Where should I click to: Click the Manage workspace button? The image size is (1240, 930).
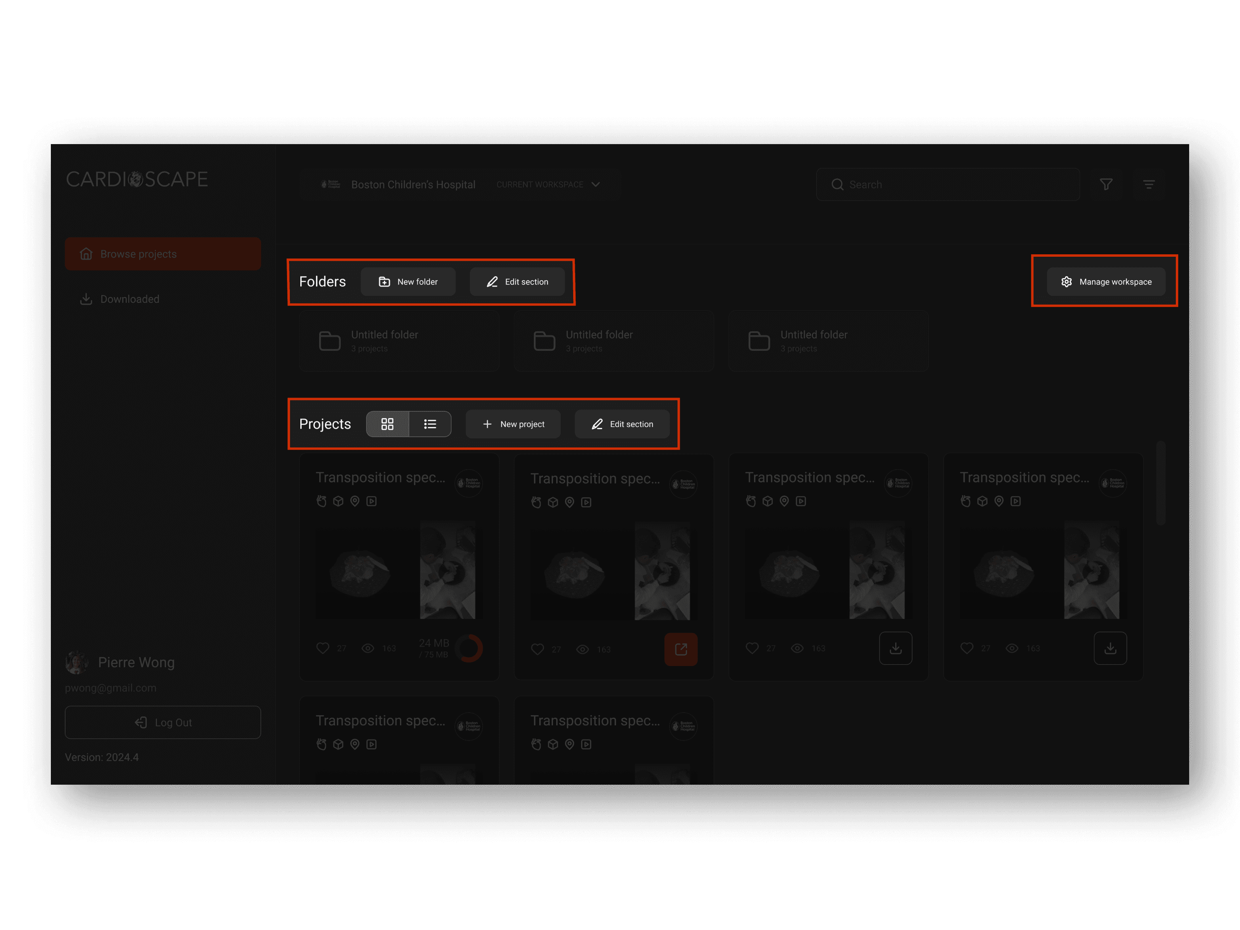[1106, 281]
